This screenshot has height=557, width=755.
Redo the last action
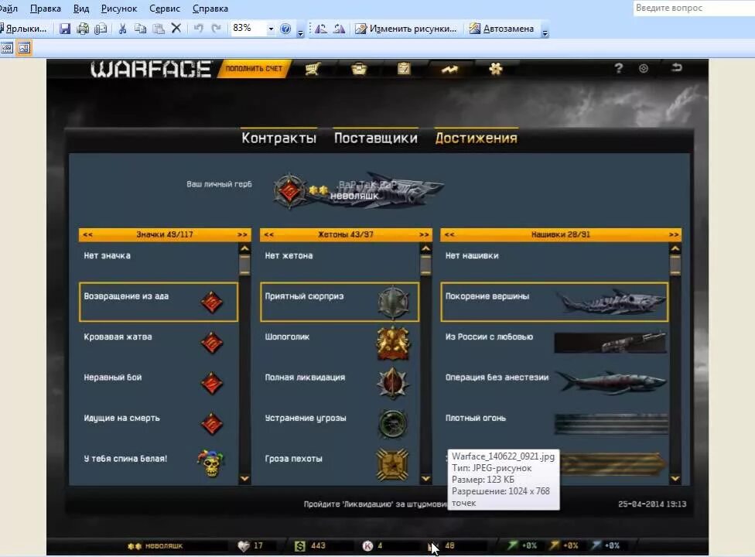point(217,29)
